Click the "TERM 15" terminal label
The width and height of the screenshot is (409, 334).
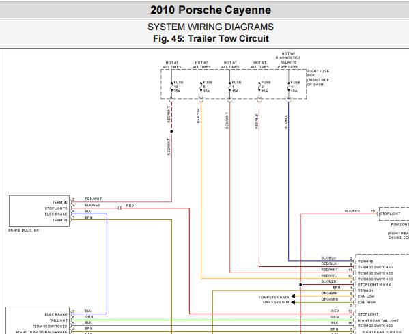366,261
